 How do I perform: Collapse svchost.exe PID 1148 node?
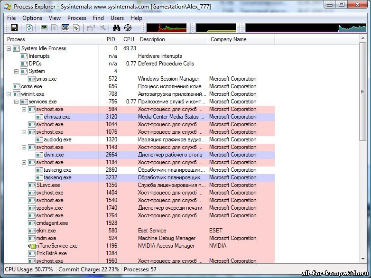(x=24, y=148)
